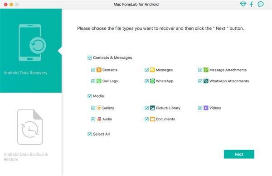272x176 pixels.
Task: Select the Android Data Recovery panel
Action: [x=31, y=51]
